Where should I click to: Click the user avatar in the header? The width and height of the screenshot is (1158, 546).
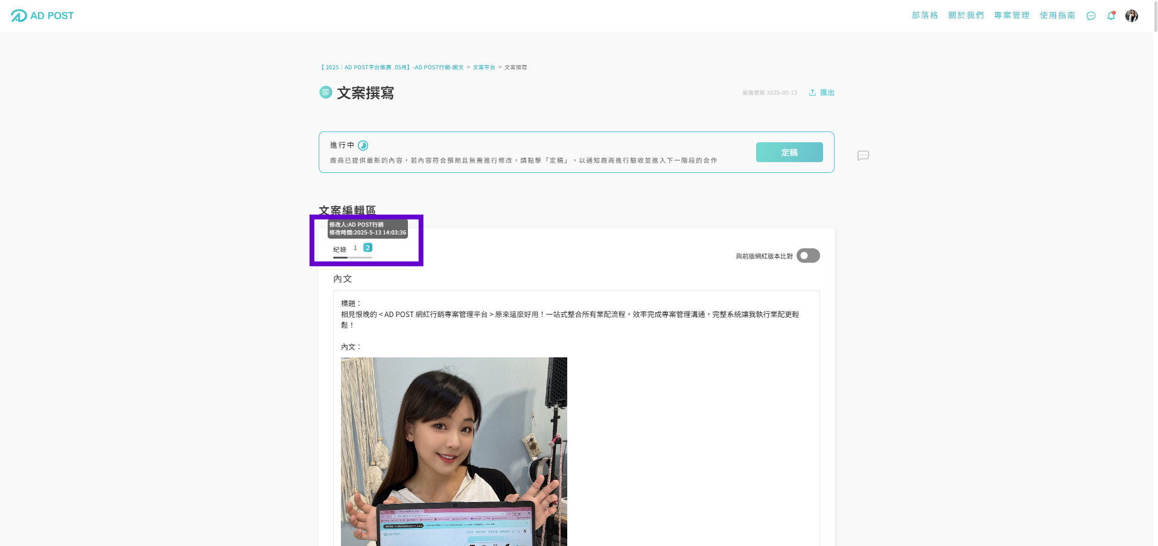click(1132, 16)
